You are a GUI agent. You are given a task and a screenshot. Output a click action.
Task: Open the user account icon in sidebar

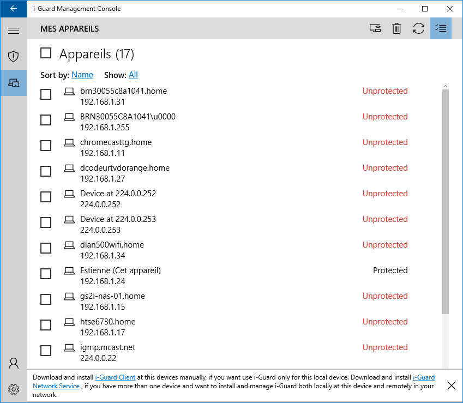[x=14, y=363]
